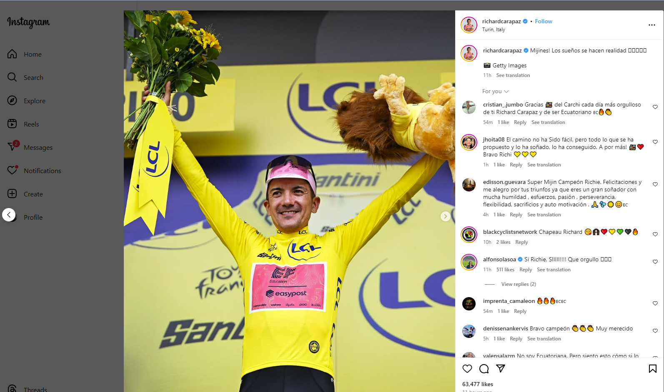Like alfonsolasoa's comment
Viewport: 664px width, 392px height.
click(x=655, y=262)
